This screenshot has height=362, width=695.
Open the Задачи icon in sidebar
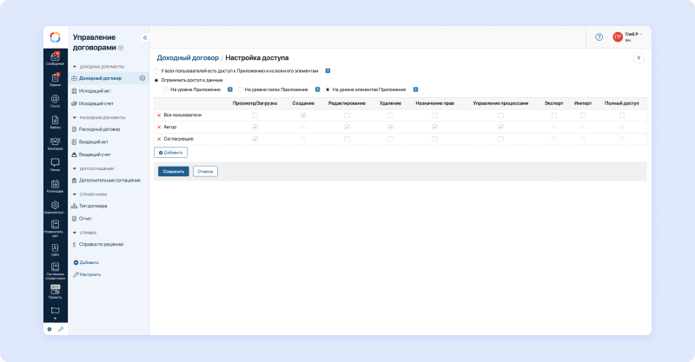(x=55, y=80)
